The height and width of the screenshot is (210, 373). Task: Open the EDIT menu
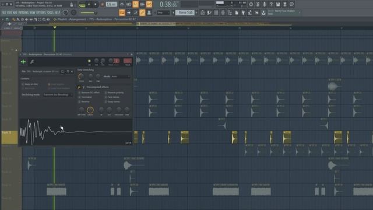(x=9, y=12)
